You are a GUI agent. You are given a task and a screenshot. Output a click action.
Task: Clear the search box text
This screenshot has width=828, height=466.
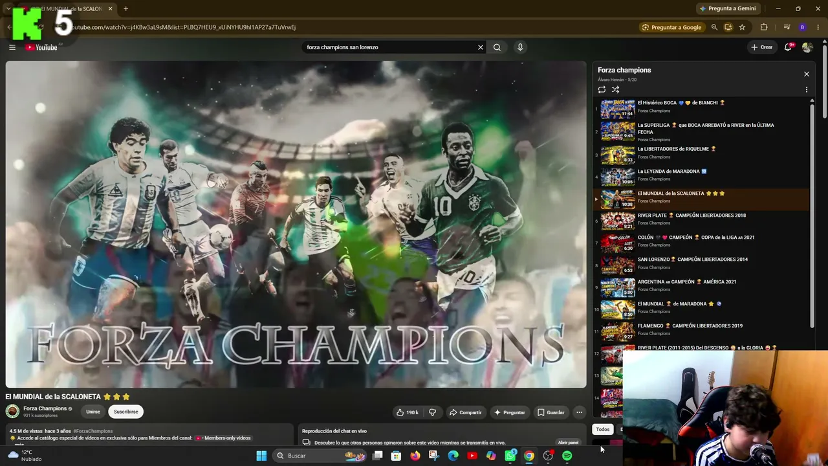481,47
